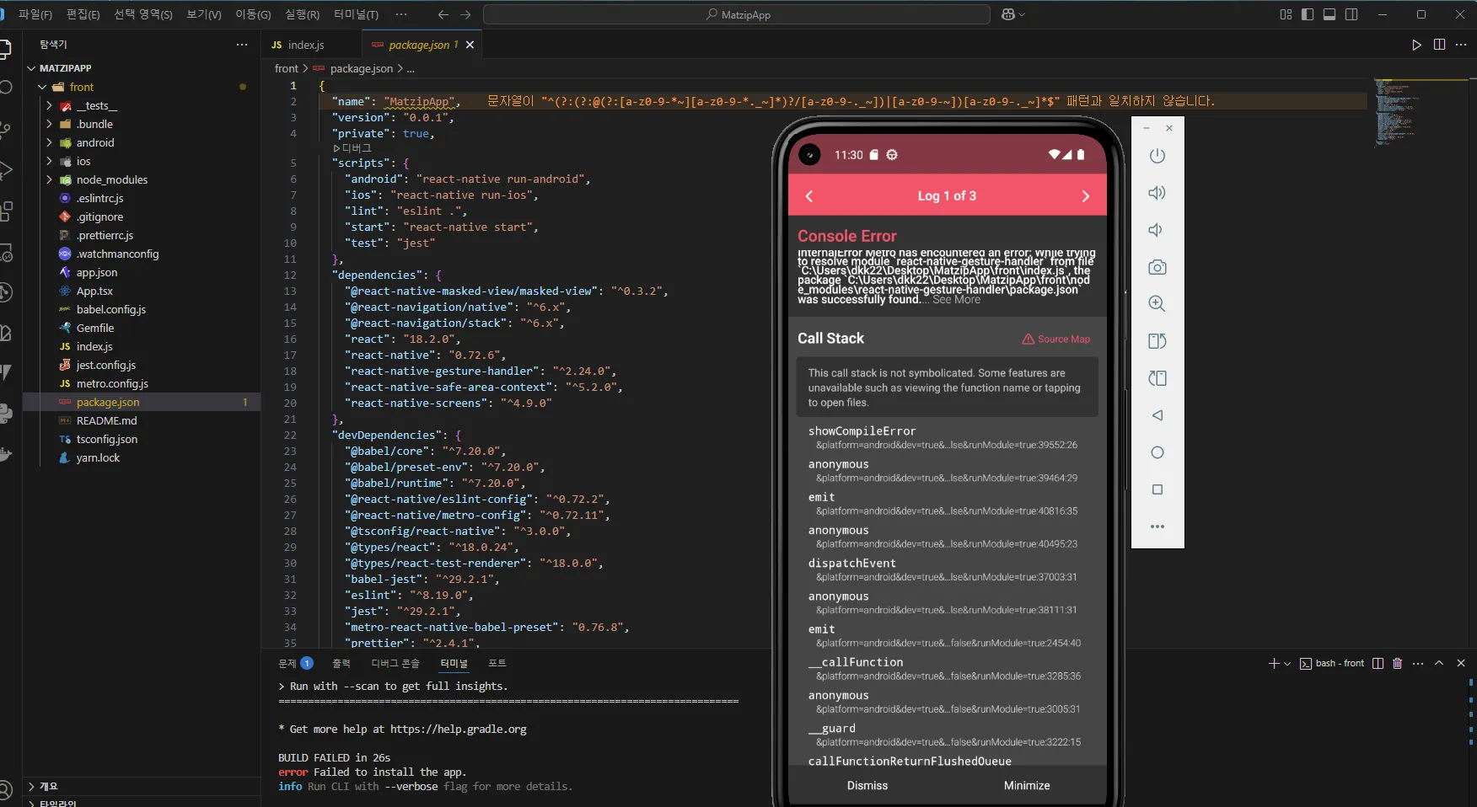Add a new terminal with plus icon

tap(1274, 663)
